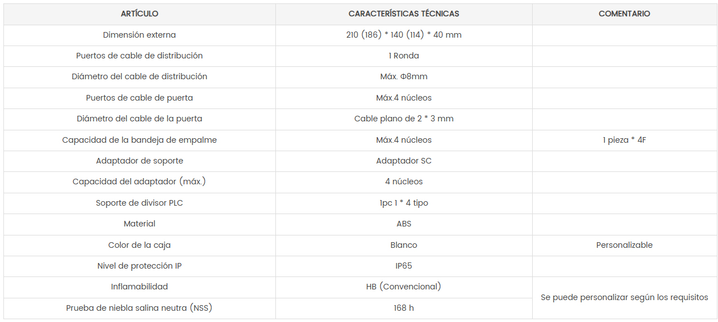Click the Personalizable comment cell

pos(624,245)
